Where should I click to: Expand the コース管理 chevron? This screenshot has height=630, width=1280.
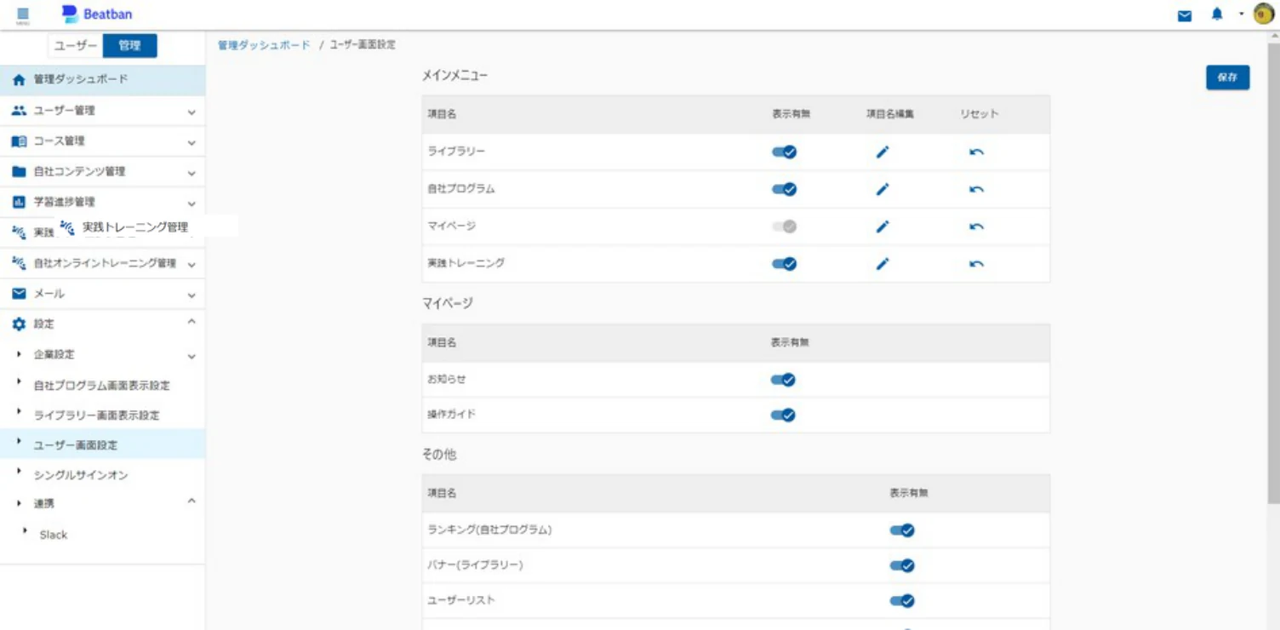click(x=191, y=142)
